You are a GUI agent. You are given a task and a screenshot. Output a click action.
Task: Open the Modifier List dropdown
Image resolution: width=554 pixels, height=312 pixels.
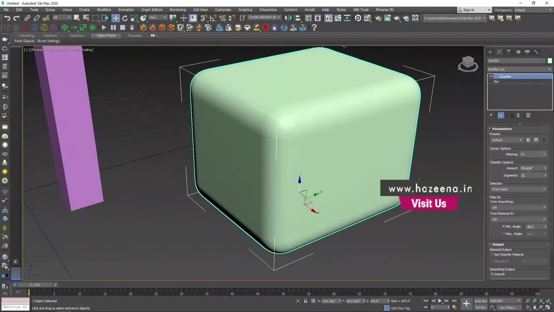tap(519, 69)
